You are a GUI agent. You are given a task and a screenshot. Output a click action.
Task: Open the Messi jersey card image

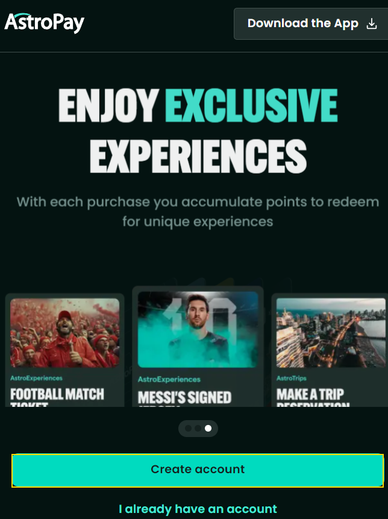[198, 329]
